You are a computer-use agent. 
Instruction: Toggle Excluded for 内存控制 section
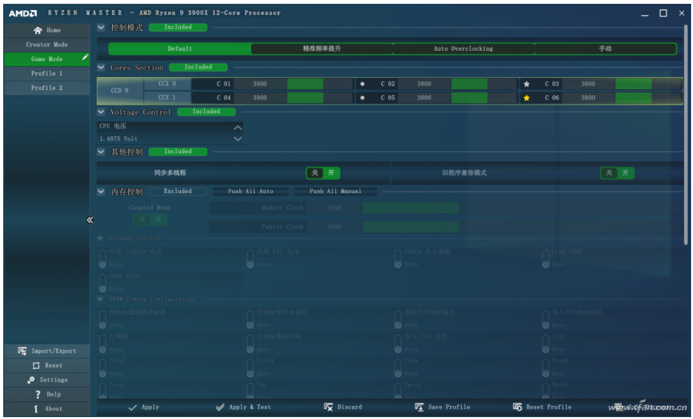(178, 192)
